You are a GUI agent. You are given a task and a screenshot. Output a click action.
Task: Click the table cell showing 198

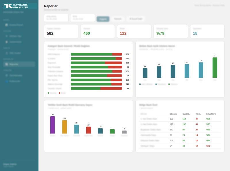(171, 119)
